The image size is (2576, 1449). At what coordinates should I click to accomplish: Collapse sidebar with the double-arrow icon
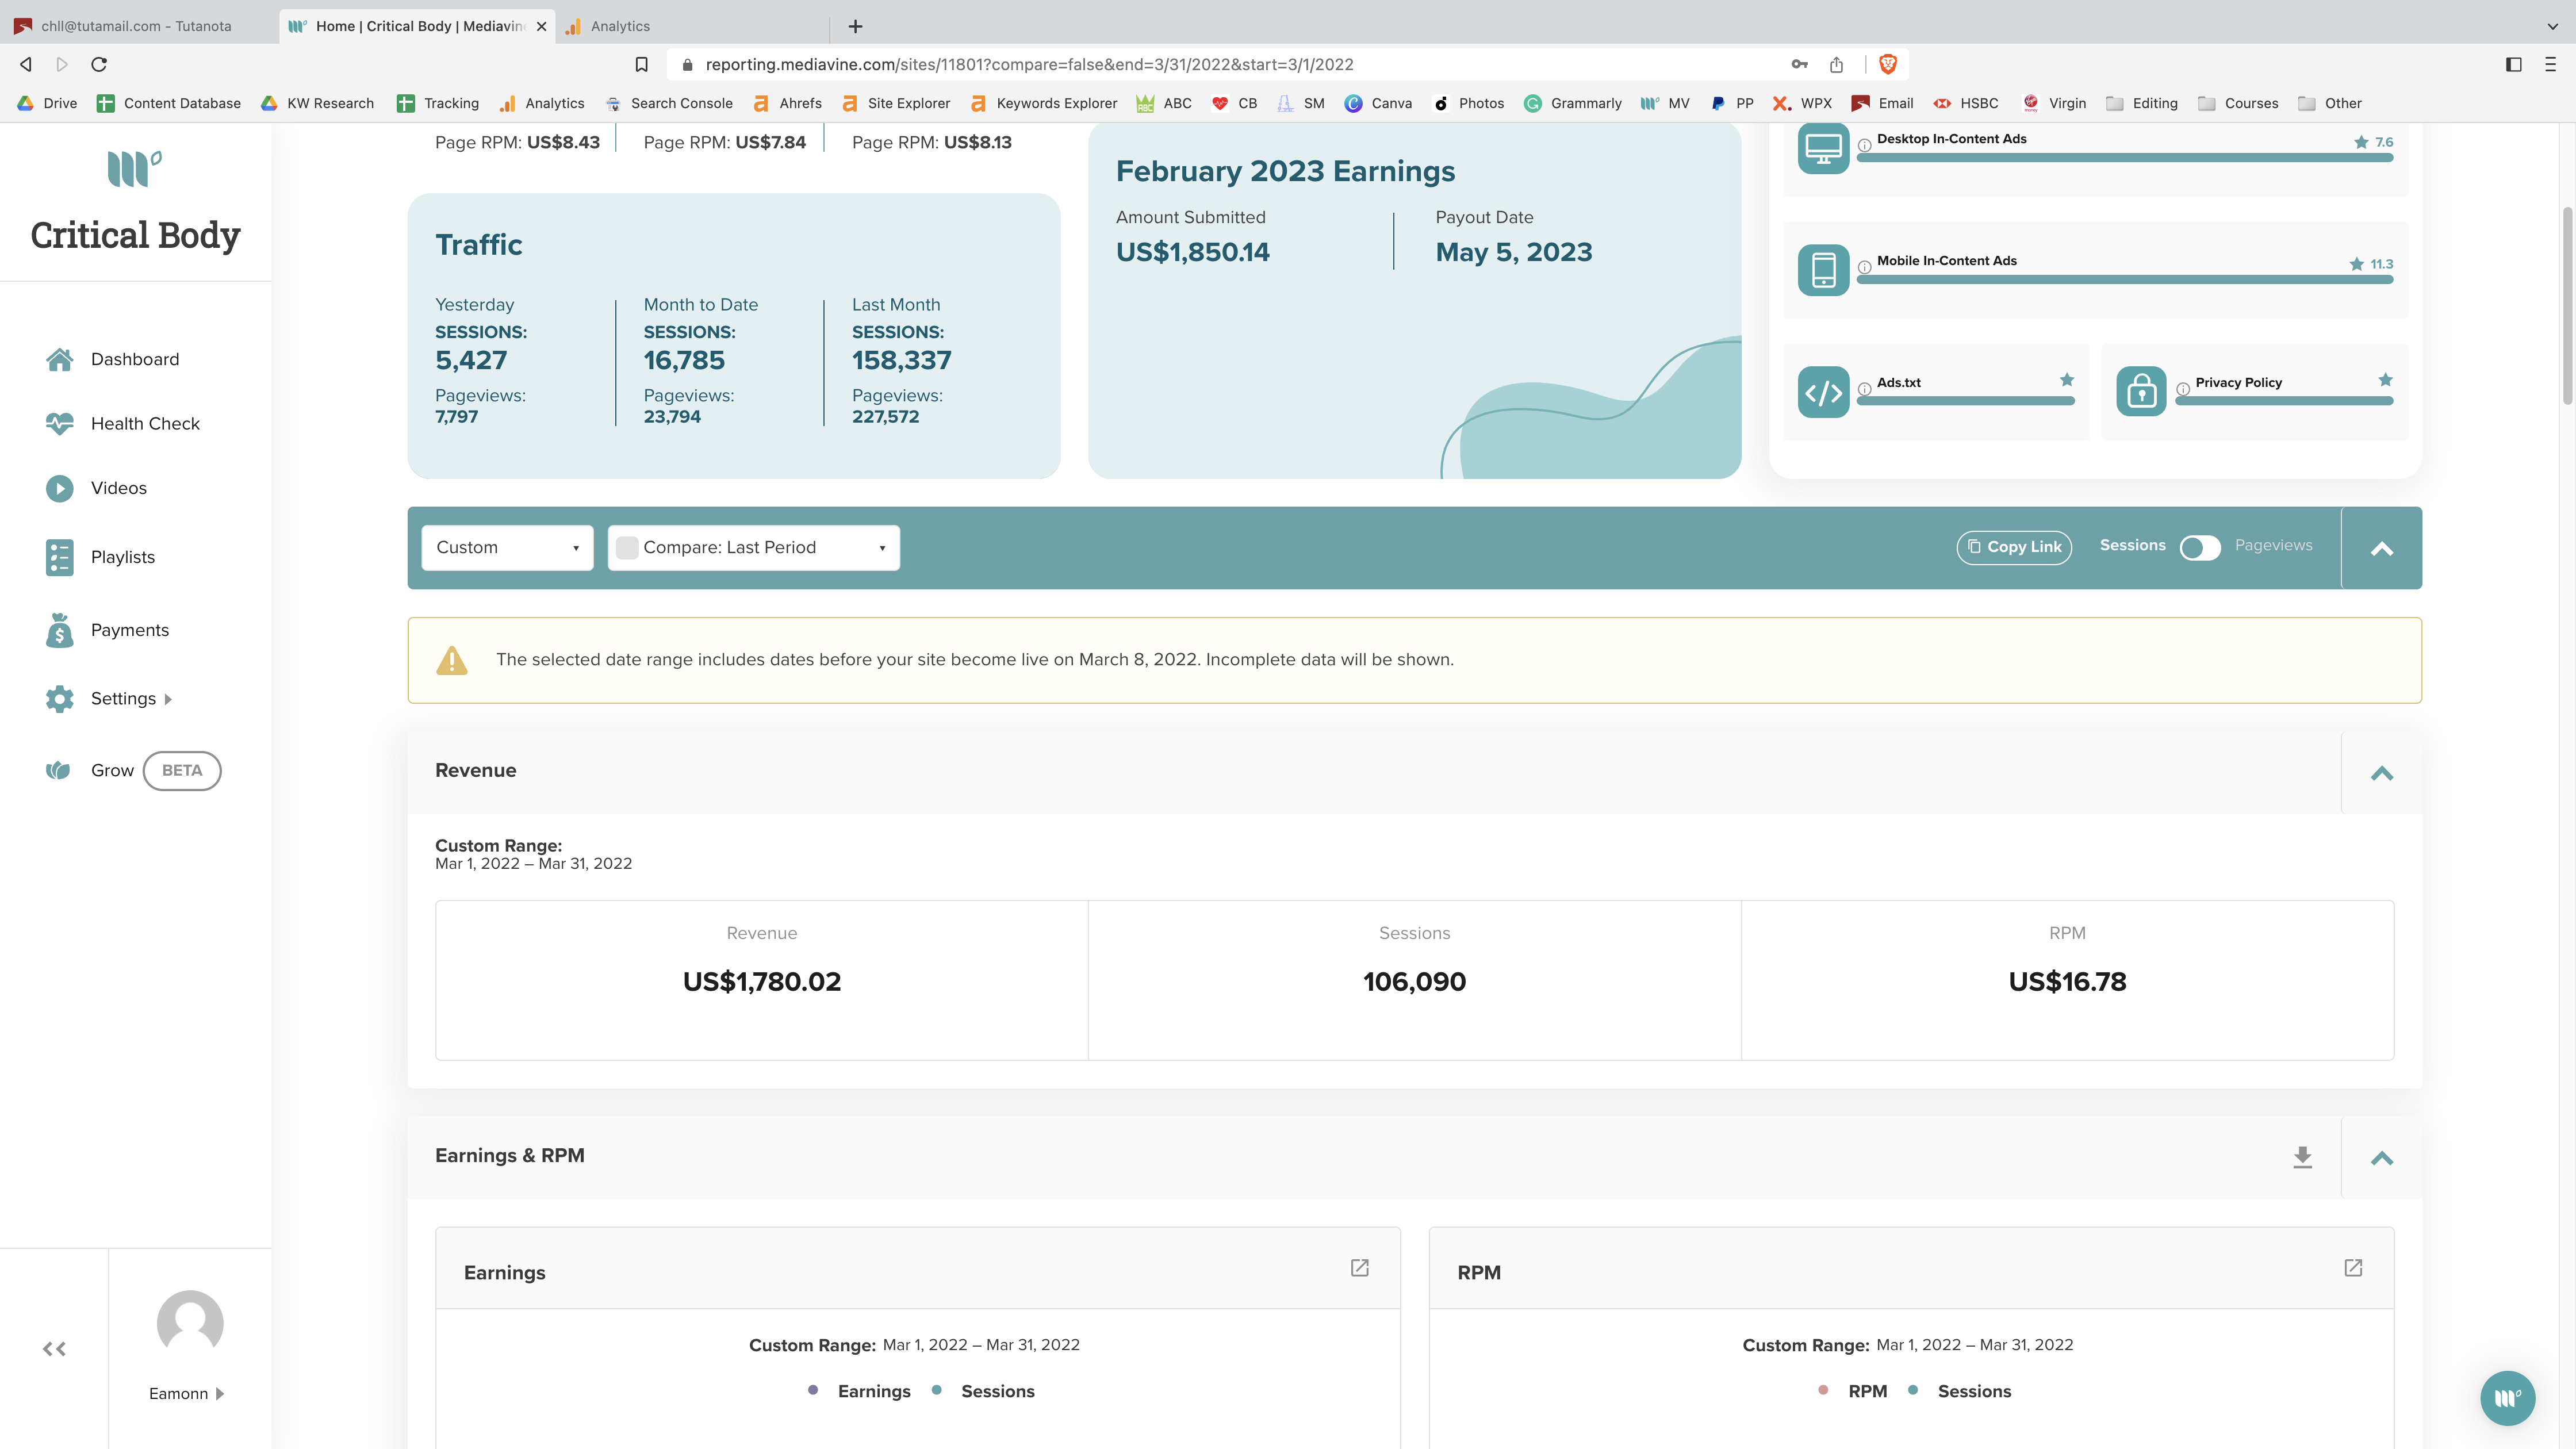pos(54,1349)
